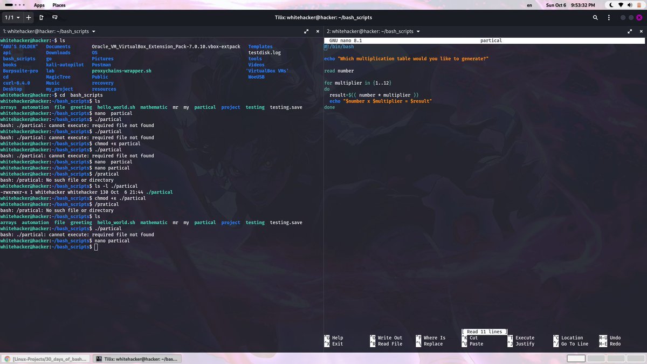The image size is (647, 364).
Task: Add a new terminal session with plus icon
Action: tap(29, 17)
